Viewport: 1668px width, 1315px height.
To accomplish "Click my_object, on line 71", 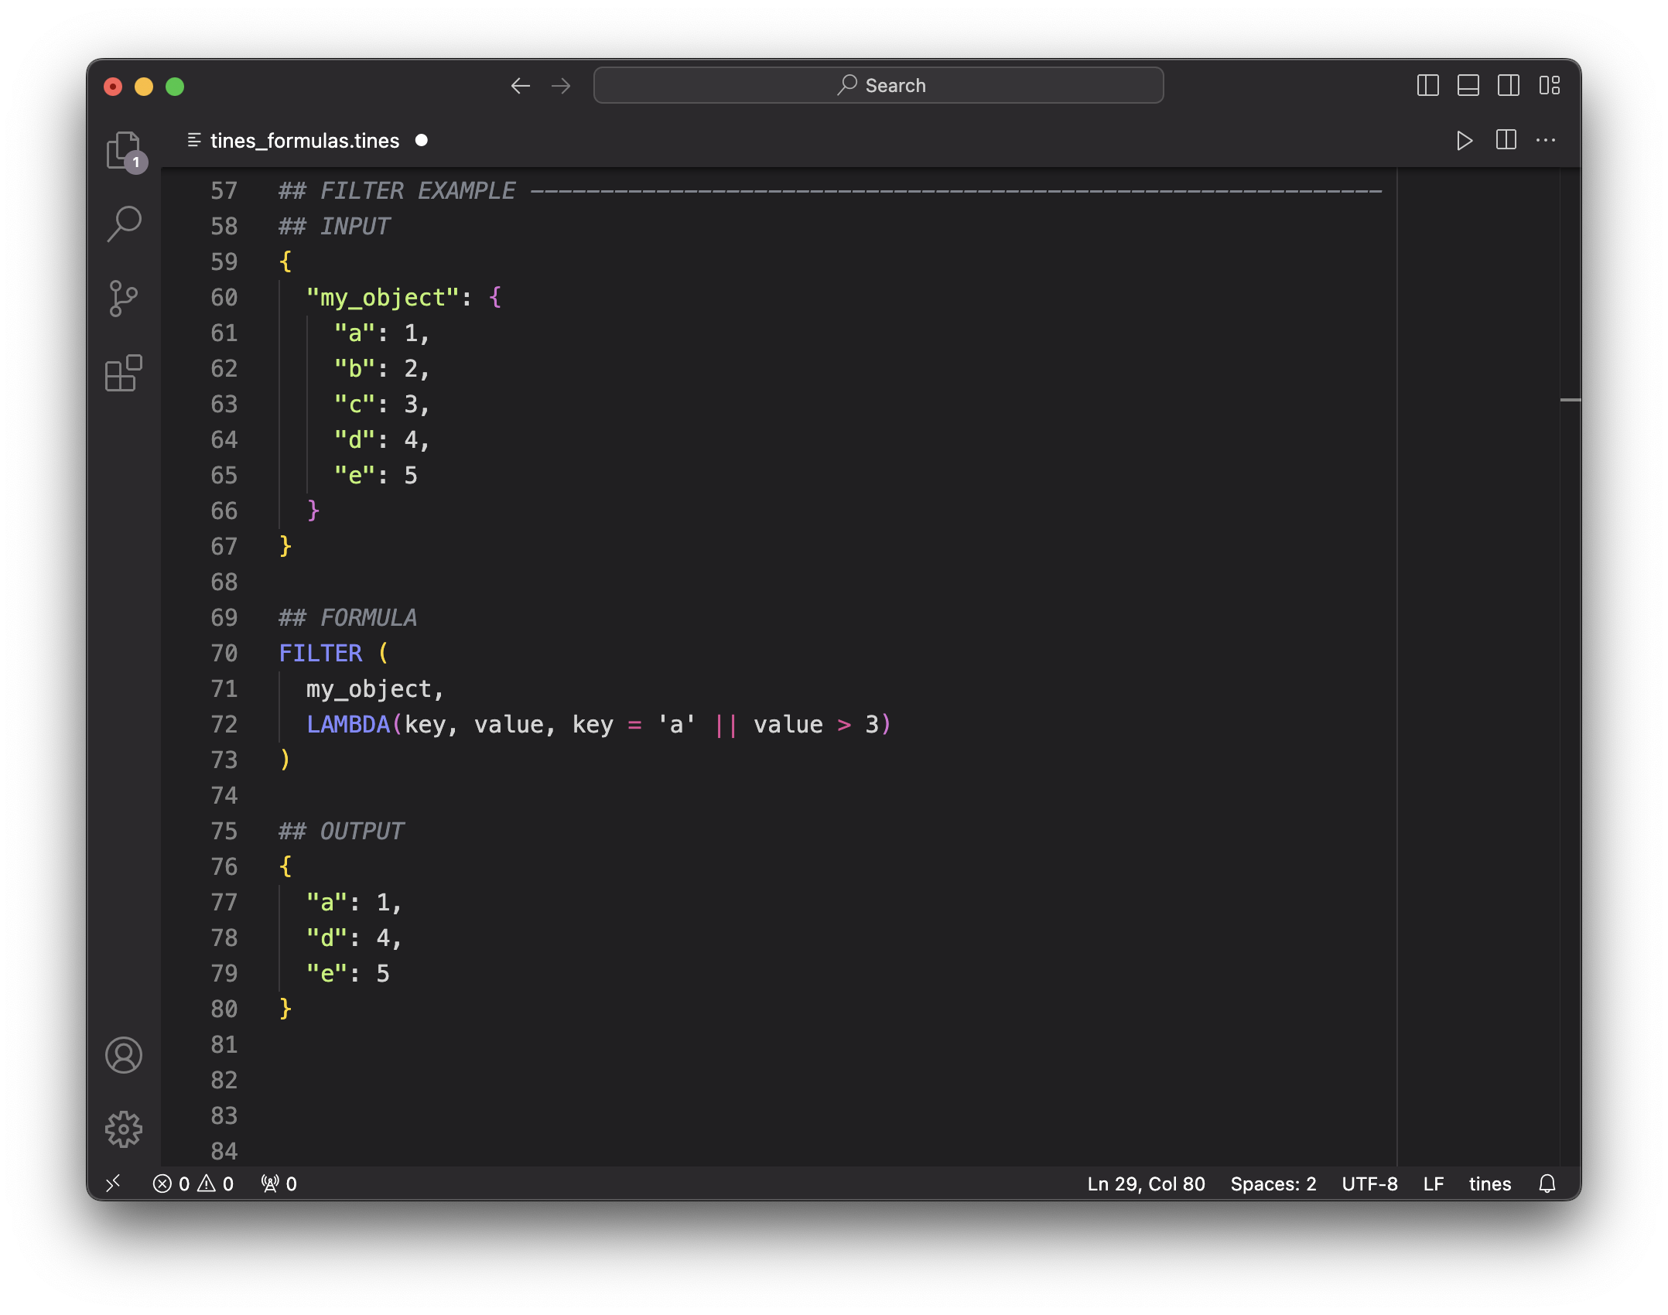I will click(x=375, y=689).
